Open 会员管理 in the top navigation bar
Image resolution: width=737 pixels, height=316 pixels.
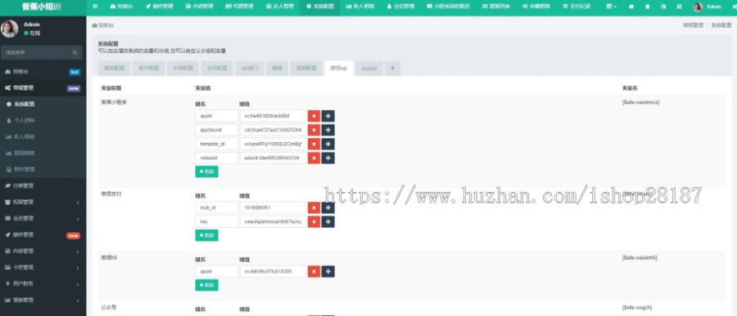click(401, 7)
